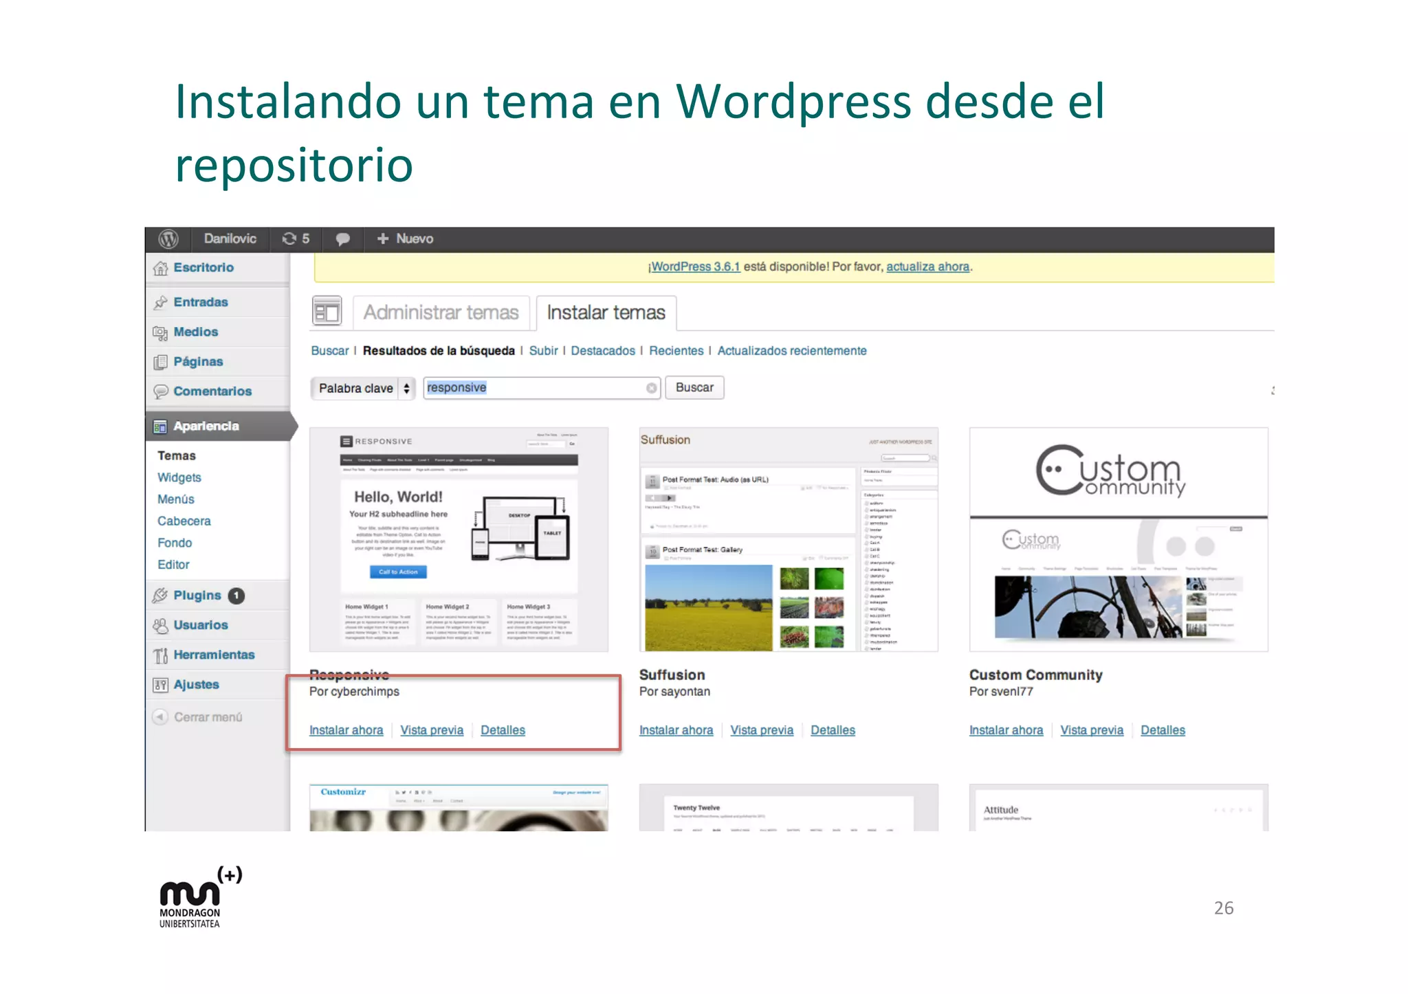Click actualiza ahora link
Viewport: 1408px width, 994px height.
coord(928,267)
